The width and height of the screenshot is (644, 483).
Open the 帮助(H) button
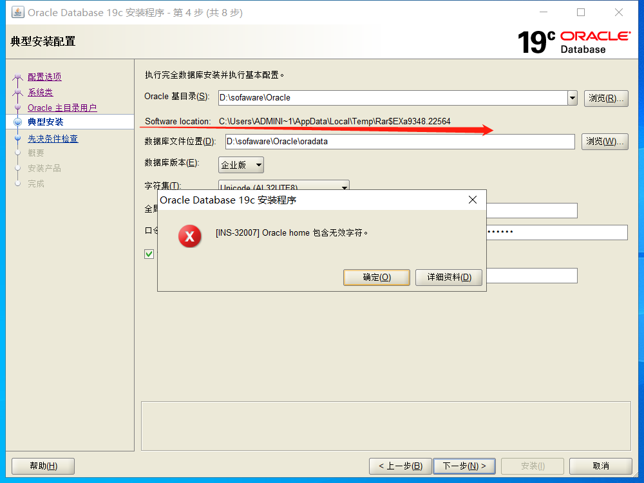coord(43,466)
